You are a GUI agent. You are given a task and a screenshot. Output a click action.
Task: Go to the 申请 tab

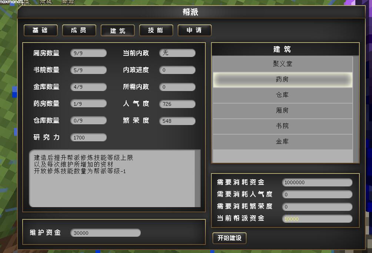(x=195, y=30)
